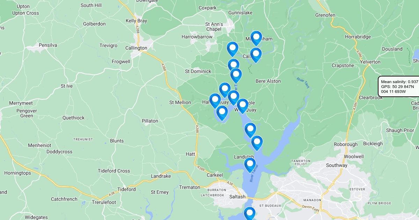
Task: Select the pin overlapping Halton Quay label
Action: [x=215, y=101]
